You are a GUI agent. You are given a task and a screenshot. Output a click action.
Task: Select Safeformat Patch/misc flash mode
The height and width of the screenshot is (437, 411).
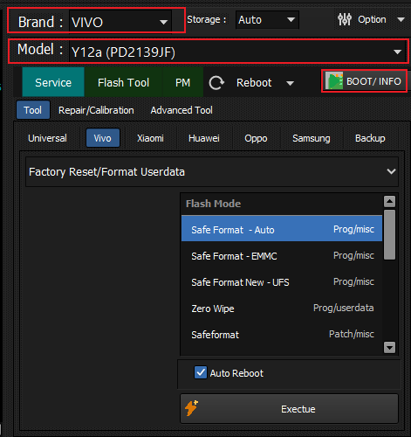point(282,335)
